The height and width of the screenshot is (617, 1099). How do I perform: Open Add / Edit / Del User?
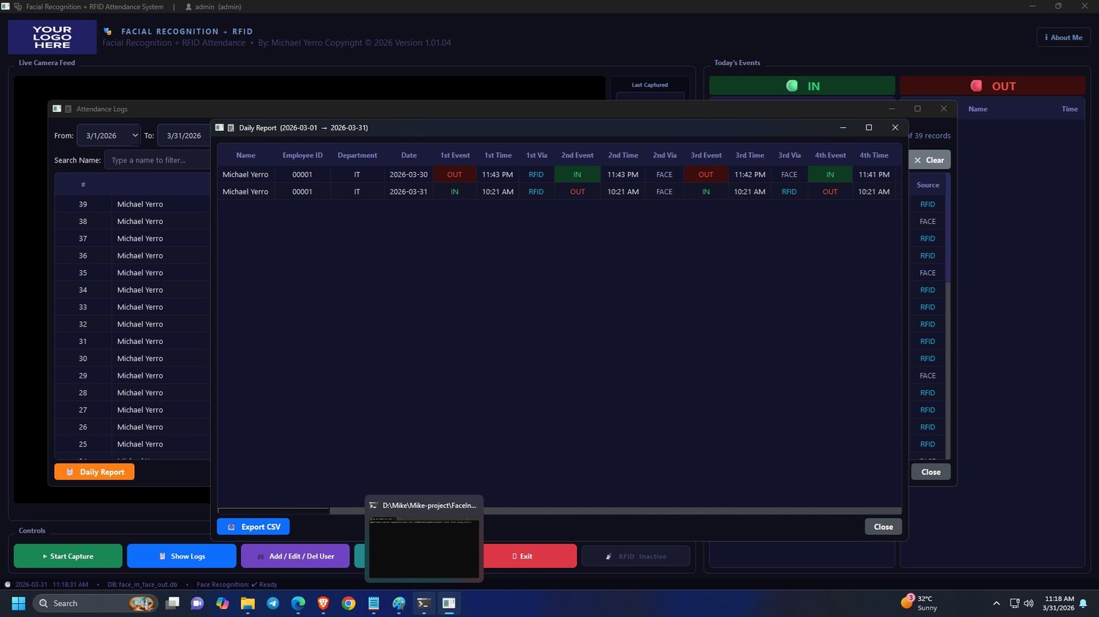pos(295,556)
